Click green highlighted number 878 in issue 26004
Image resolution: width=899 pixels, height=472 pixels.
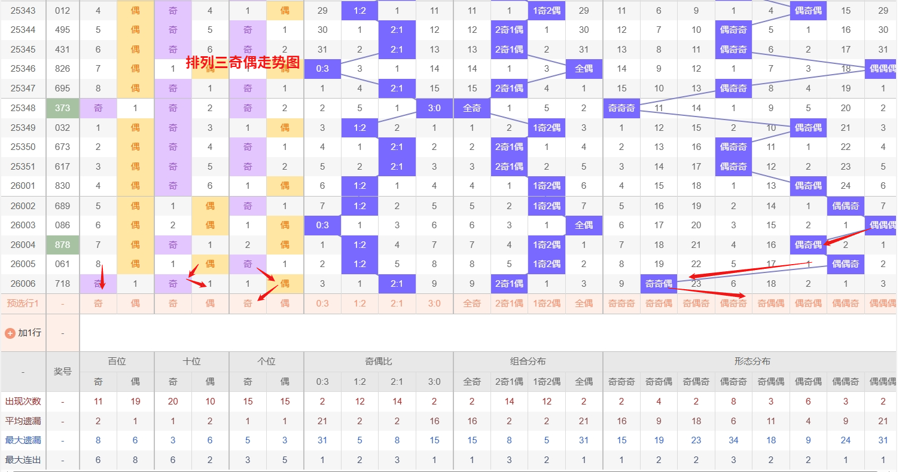coord(63,244)
